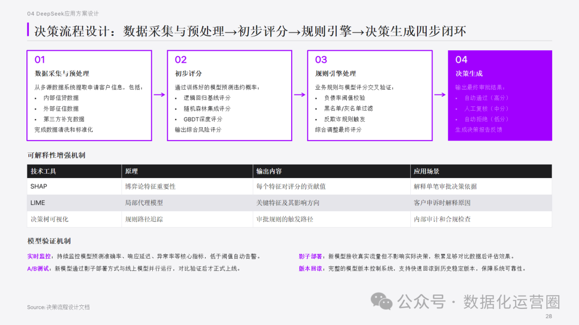
Task: Click step number 02
Action: point(181,60)
